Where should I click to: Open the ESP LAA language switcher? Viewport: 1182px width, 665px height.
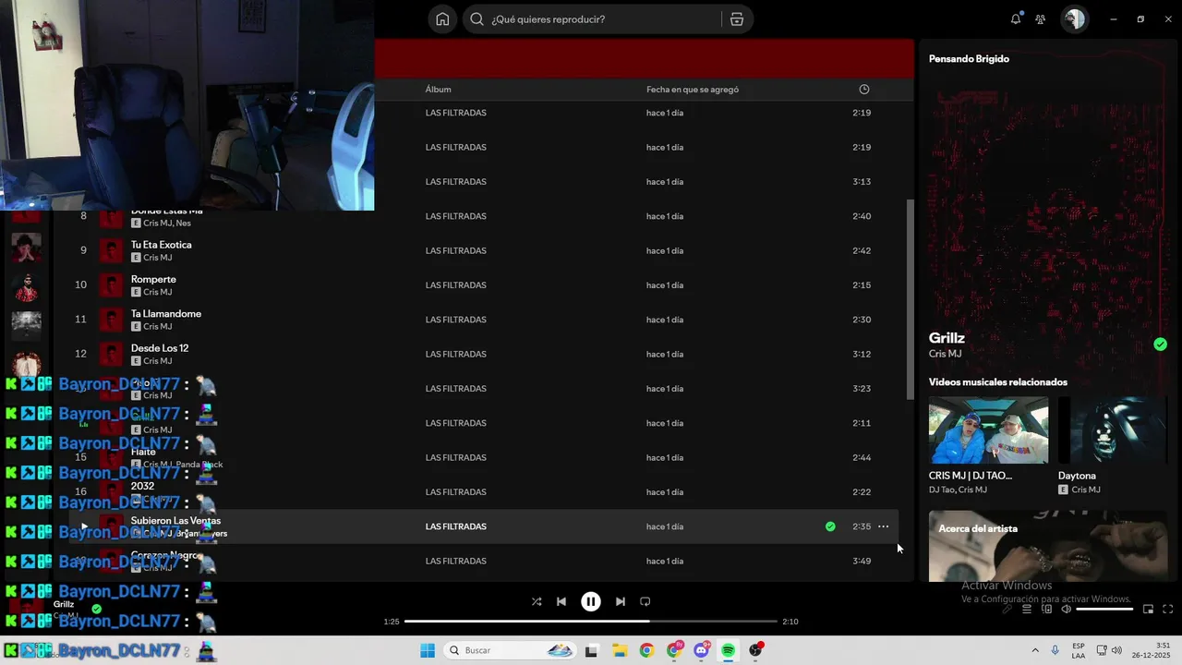(1079, 650)
